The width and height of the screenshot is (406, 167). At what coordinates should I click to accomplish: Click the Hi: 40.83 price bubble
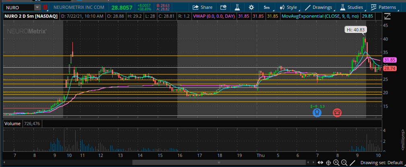coord(356,30)
